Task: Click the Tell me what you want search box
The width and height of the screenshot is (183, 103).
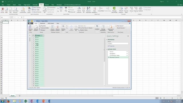Action: coord(72,5)
